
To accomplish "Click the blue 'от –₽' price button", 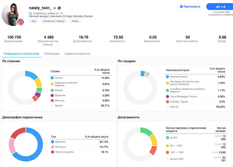I will 220,7.
